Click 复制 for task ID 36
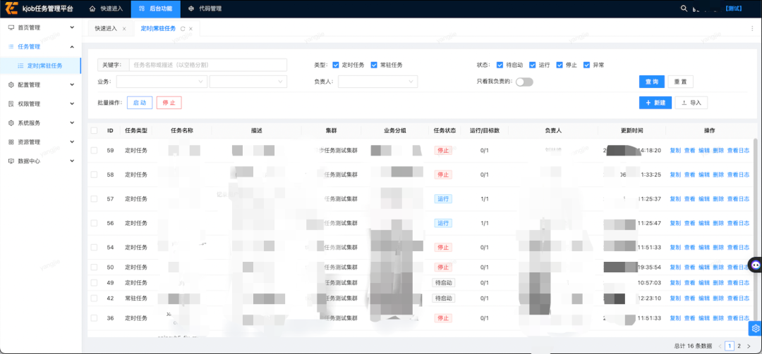Viewport: 762px width, 354px height. 675,318
